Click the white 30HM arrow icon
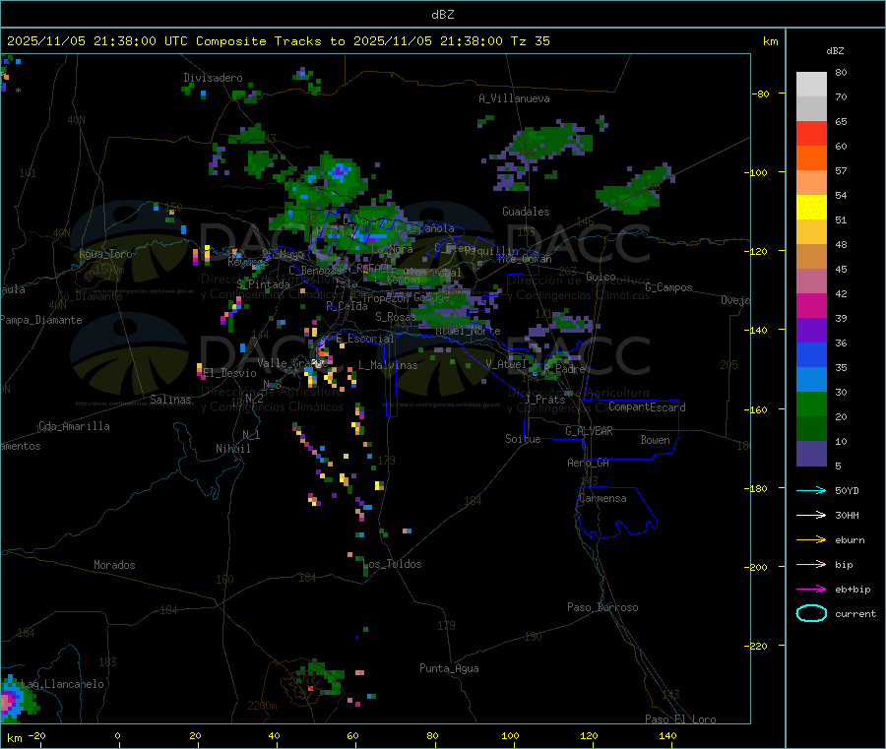The height and width of the screenshot is (749, 886). [x=811, y=515]
